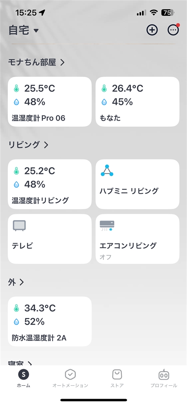Image resolution: width=187 pixels, height=405 pixels.
Task: Select the ホーム tab
Action: (23, 378)
